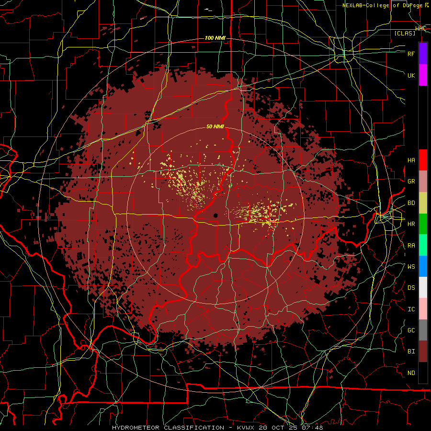Click the '50 NMI' range ring label
This screenshot has height=431, width=431.
click(x=215, y=126)
